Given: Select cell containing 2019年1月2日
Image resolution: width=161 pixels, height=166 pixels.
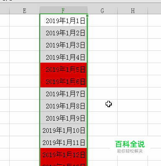Looking at the screenshot, I should point(63,32).
